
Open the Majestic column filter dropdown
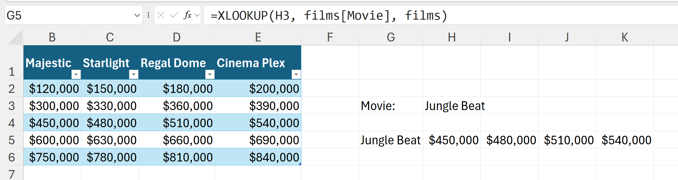coord(76,74)
